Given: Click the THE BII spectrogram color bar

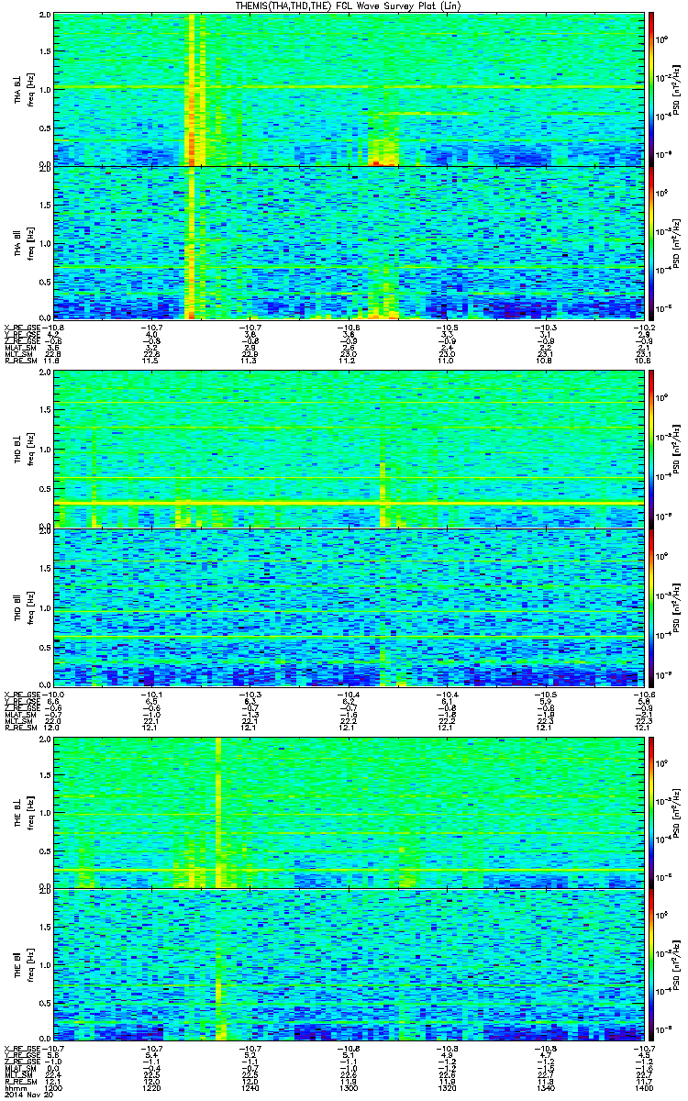Looking at the screenshot, I should pyautogui.click(x=652, y=966).
